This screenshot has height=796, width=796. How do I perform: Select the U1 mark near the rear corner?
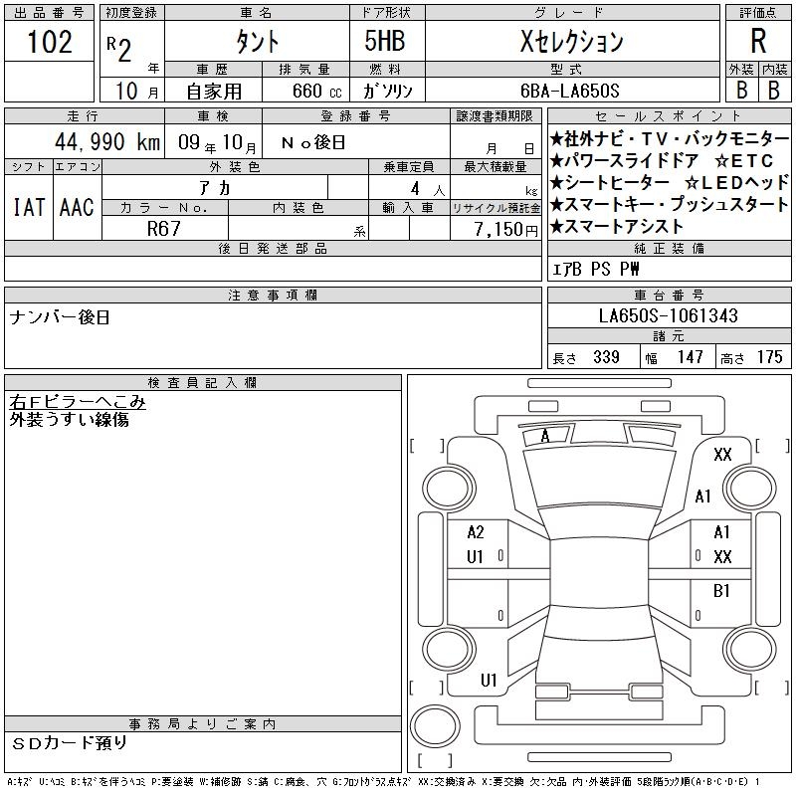[x=489, y=681]
